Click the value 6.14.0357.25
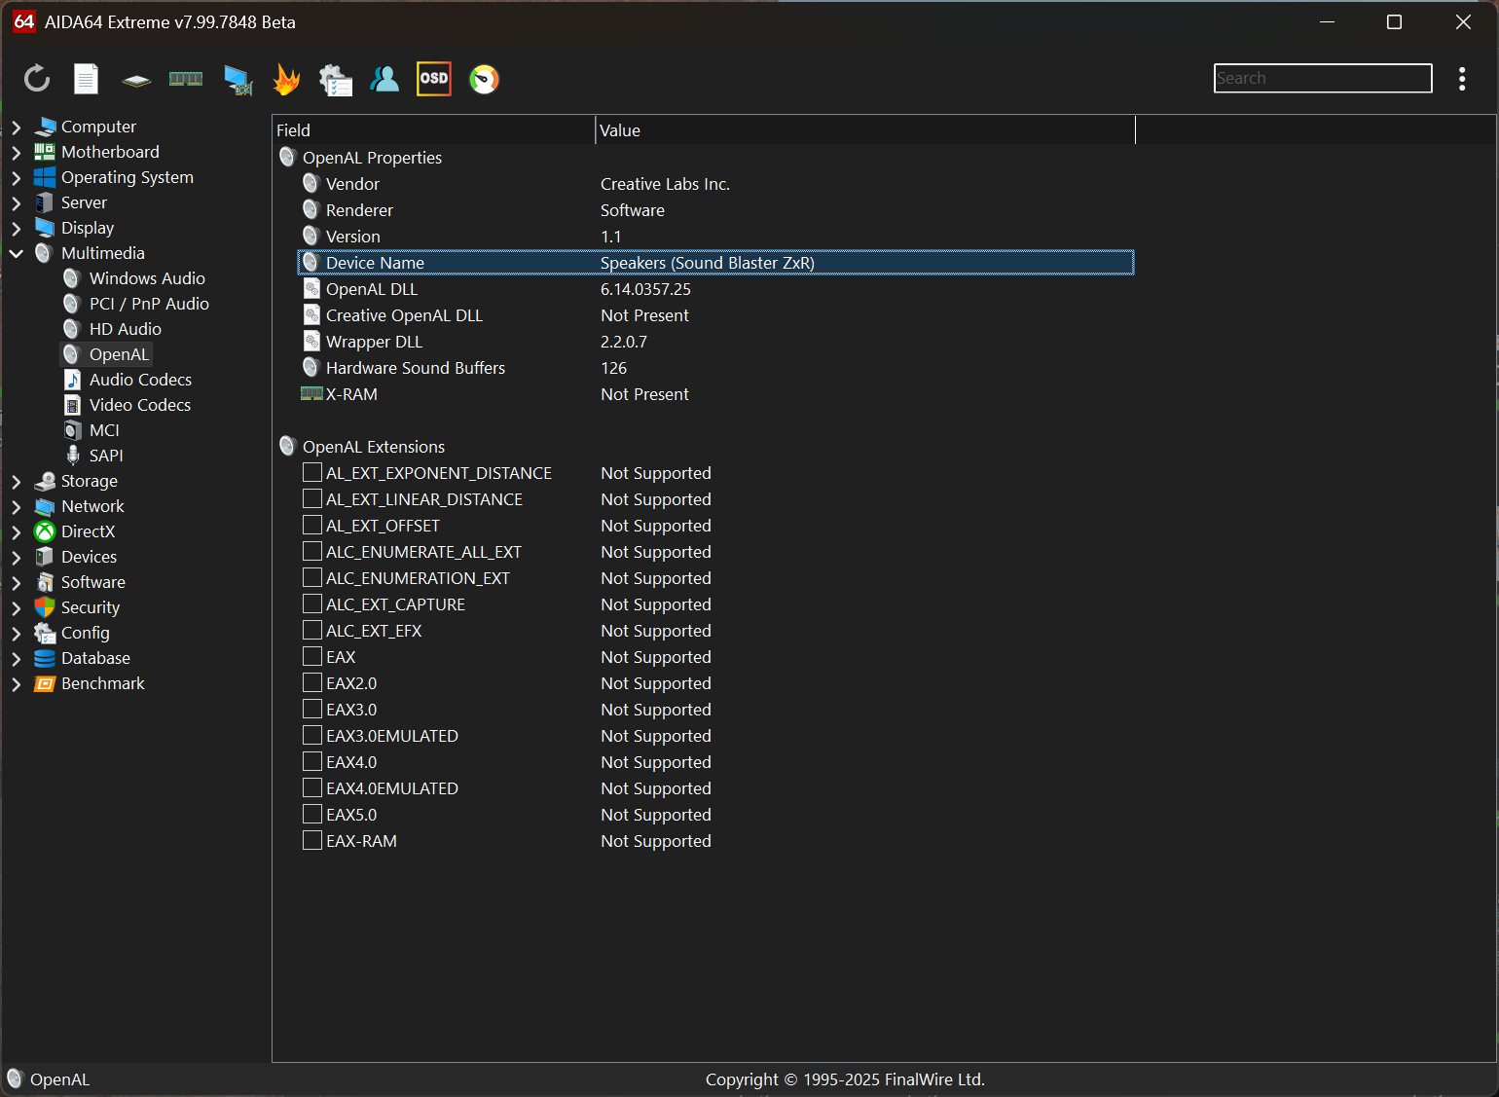Viewport: 1499px width, 1097px height. tap(645, 289)
